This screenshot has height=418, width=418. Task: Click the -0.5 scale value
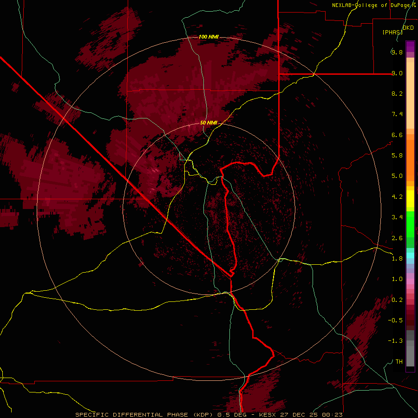point(395,320)
